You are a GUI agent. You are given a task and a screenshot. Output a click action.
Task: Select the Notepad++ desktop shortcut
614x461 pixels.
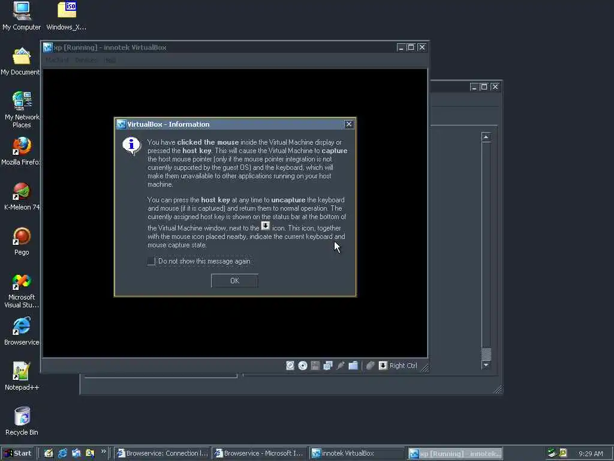click(22, 376)
